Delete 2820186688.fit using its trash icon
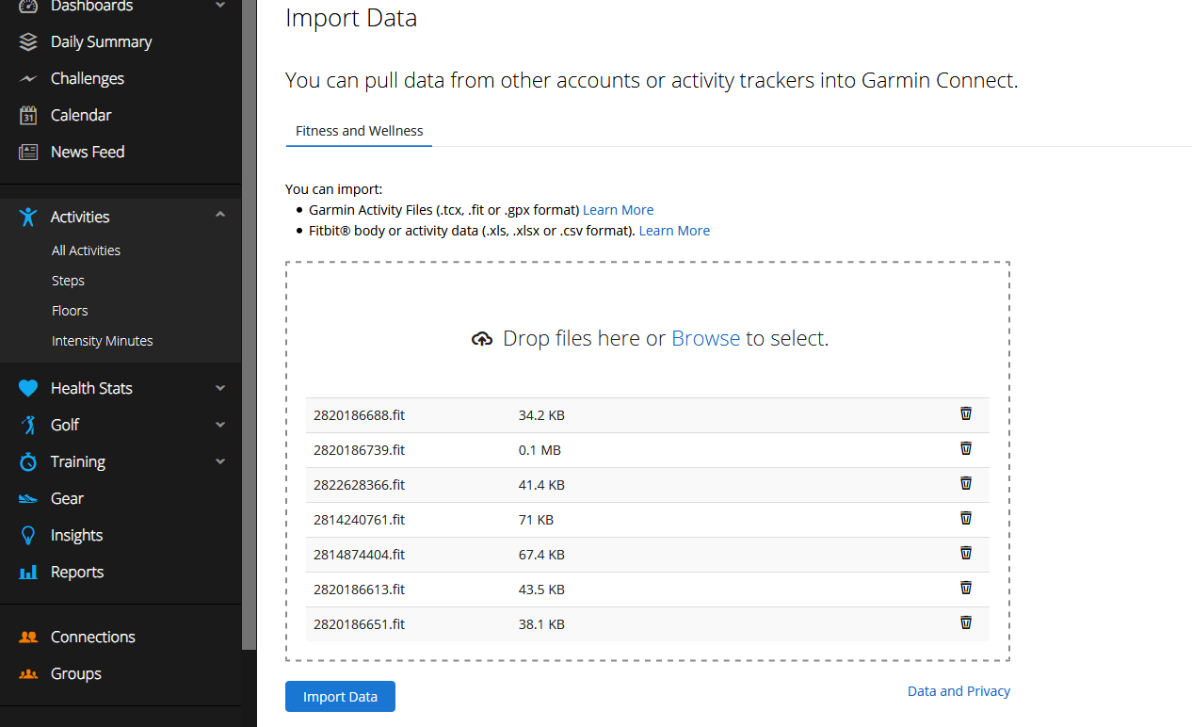This screenshot has width=1192, height=727. tap(965, 413)
